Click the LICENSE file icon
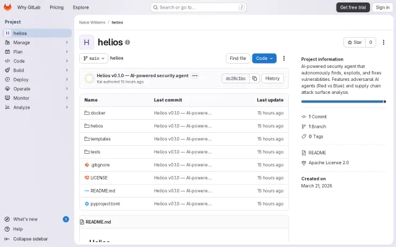Screen dimensions: 396x247 87,177
